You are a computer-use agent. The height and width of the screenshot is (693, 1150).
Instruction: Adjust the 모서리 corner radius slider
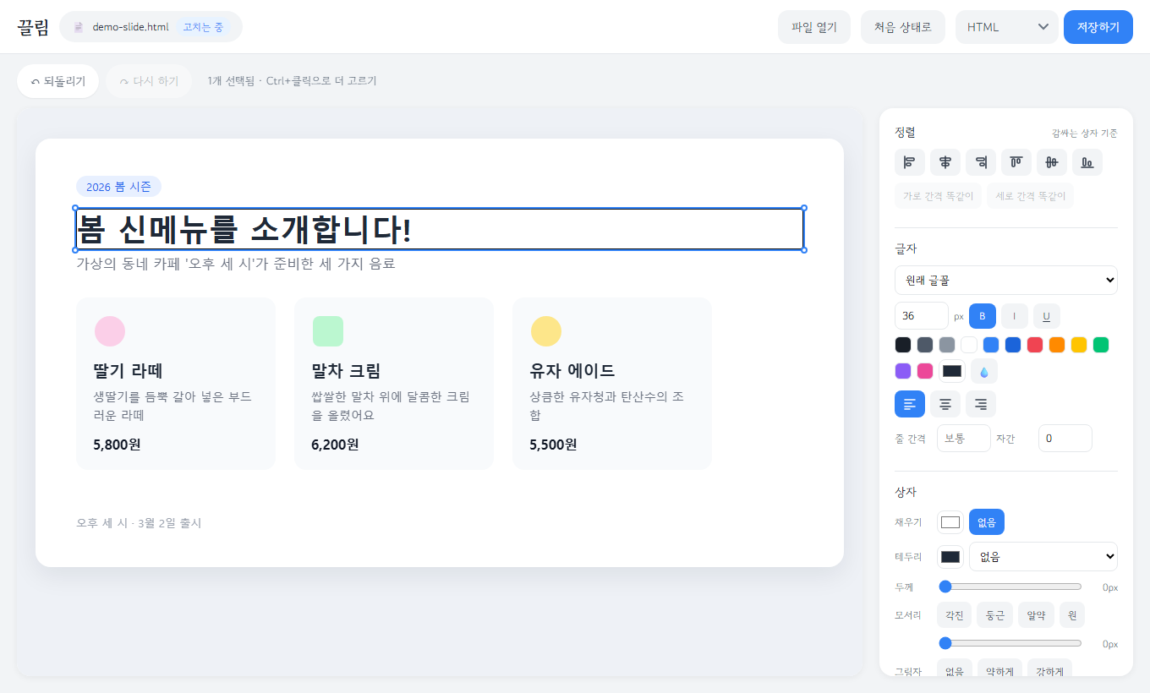[x=1010, y=643]
